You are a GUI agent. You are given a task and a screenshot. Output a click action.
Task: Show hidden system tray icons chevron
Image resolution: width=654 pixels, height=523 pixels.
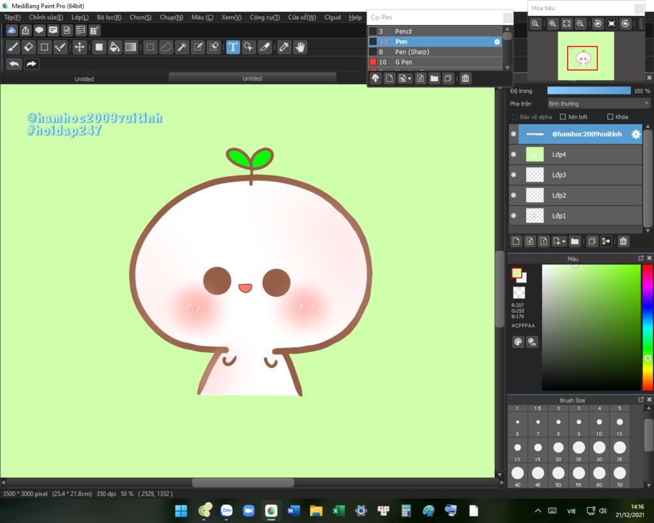pos(538,511)
